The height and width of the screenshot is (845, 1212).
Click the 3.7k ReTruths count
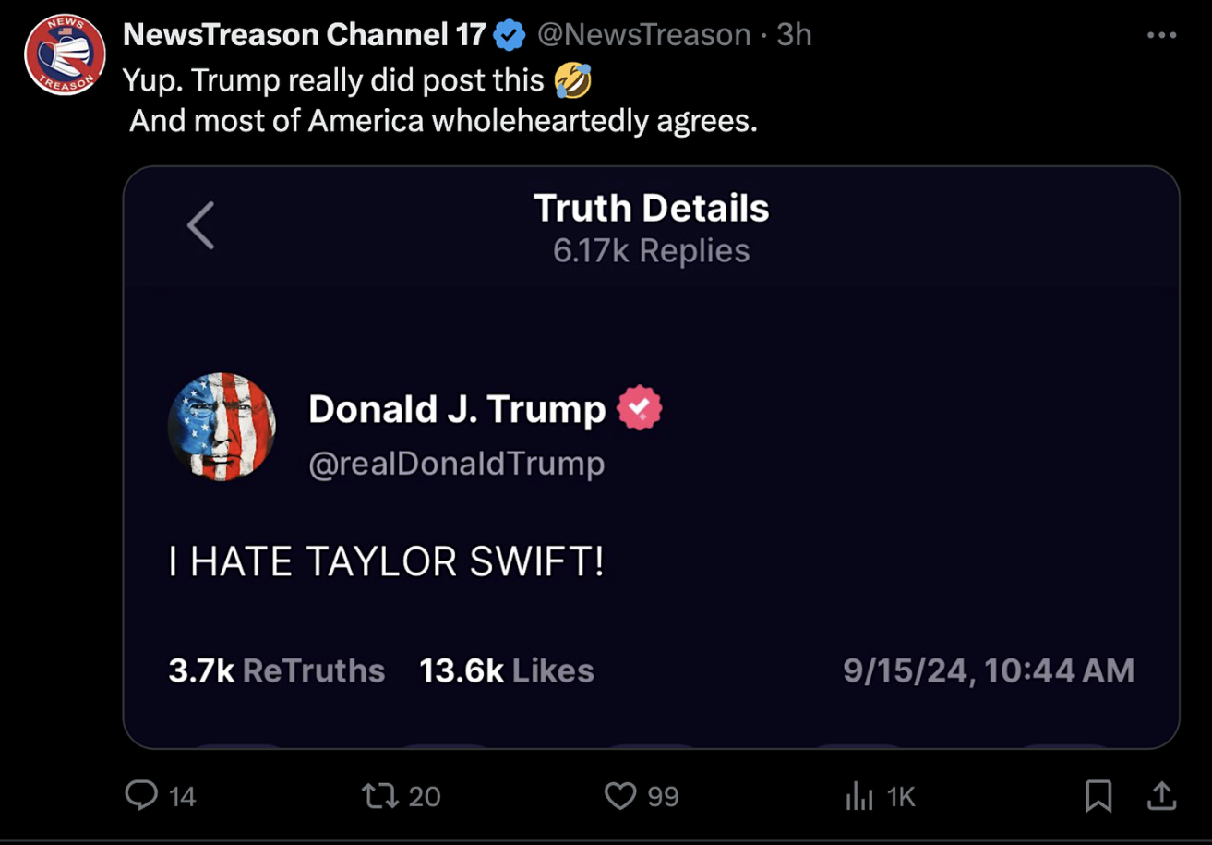(x=277, y=670)
